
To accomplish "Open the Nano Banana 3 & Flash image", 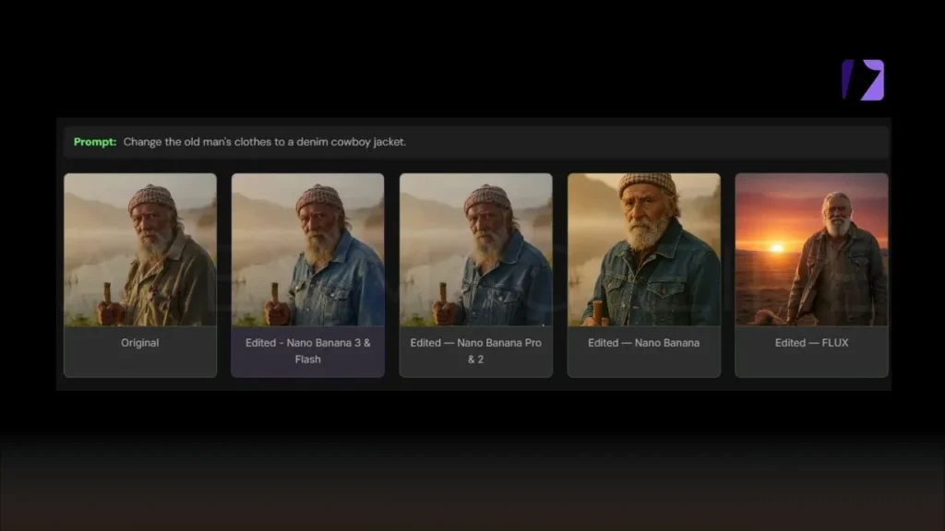I will tap(307, 250).
